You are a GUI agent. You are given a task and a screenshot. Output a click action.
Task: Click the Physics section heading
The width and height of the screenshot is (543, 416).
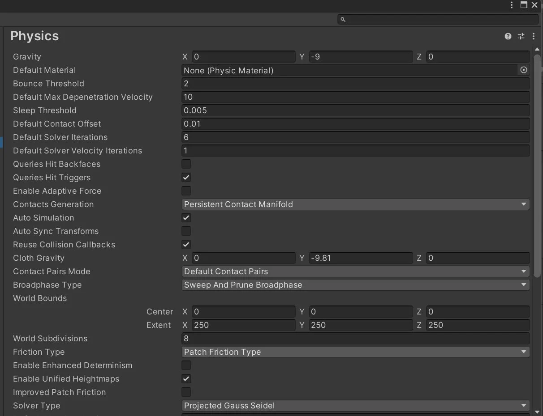(x=34, y=36)
